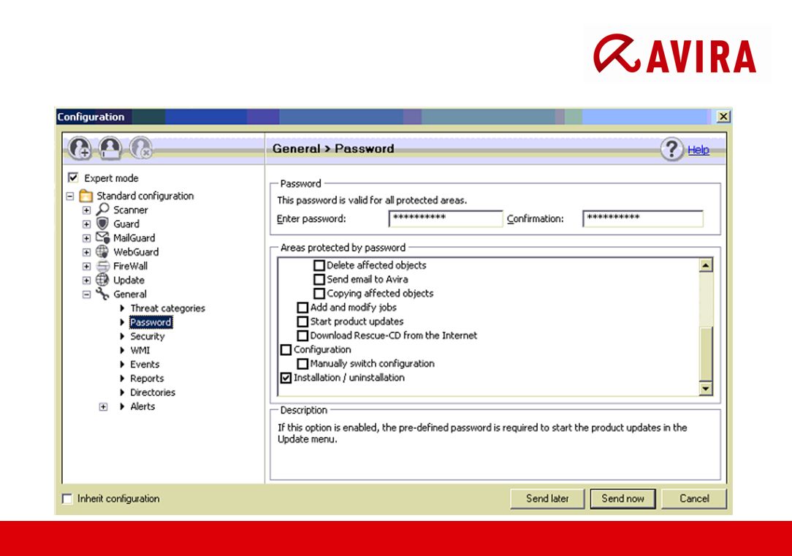Image resolution: width=792 pixels, height=556 pixels.
Task: Select the General wrench icon
Action: [x=102, y=294]
